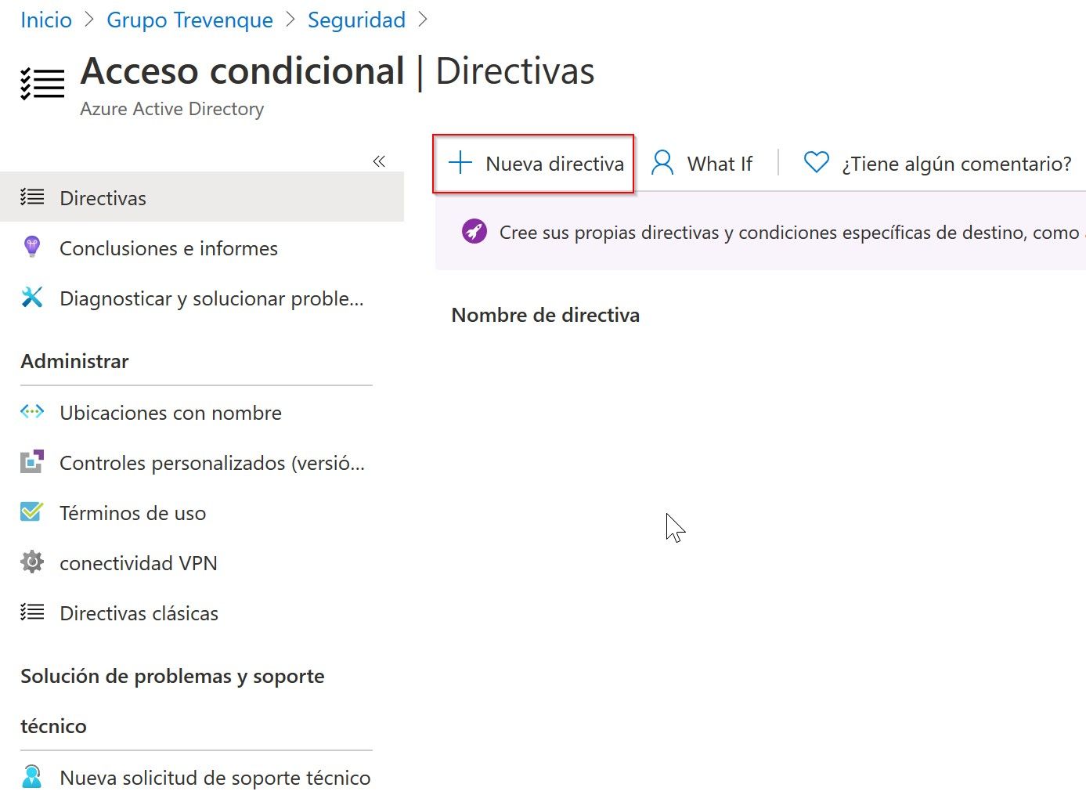The height and width of the screenshot is (802, 1086).
Task: Open the Seguridad breadcrumb link
Action: point(356,20)
